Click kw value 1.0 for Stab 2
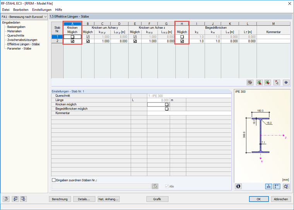This screenshot has height=210, width=294. pos(213,41)
